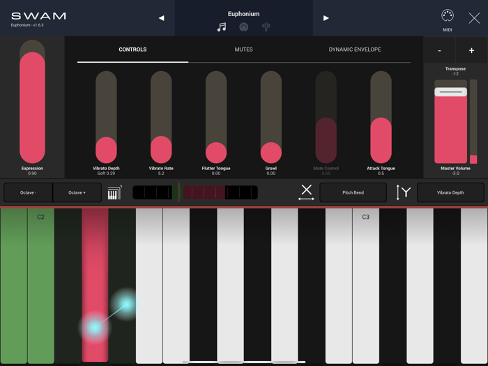
Task: Adjust the Attack Tongue slider
Action: (x=381, y=117)
